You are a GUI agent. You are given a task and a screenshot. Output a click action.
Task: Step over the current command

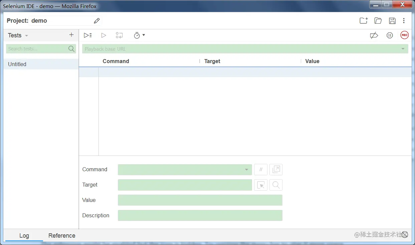(x=119, y=35)
